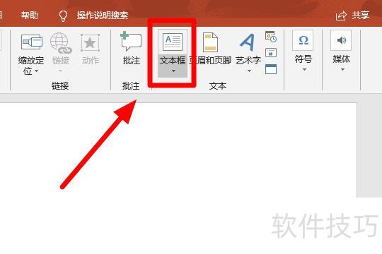Insert a new 批注 comment icon
This screenshot has width=382, height=254.
131,41
